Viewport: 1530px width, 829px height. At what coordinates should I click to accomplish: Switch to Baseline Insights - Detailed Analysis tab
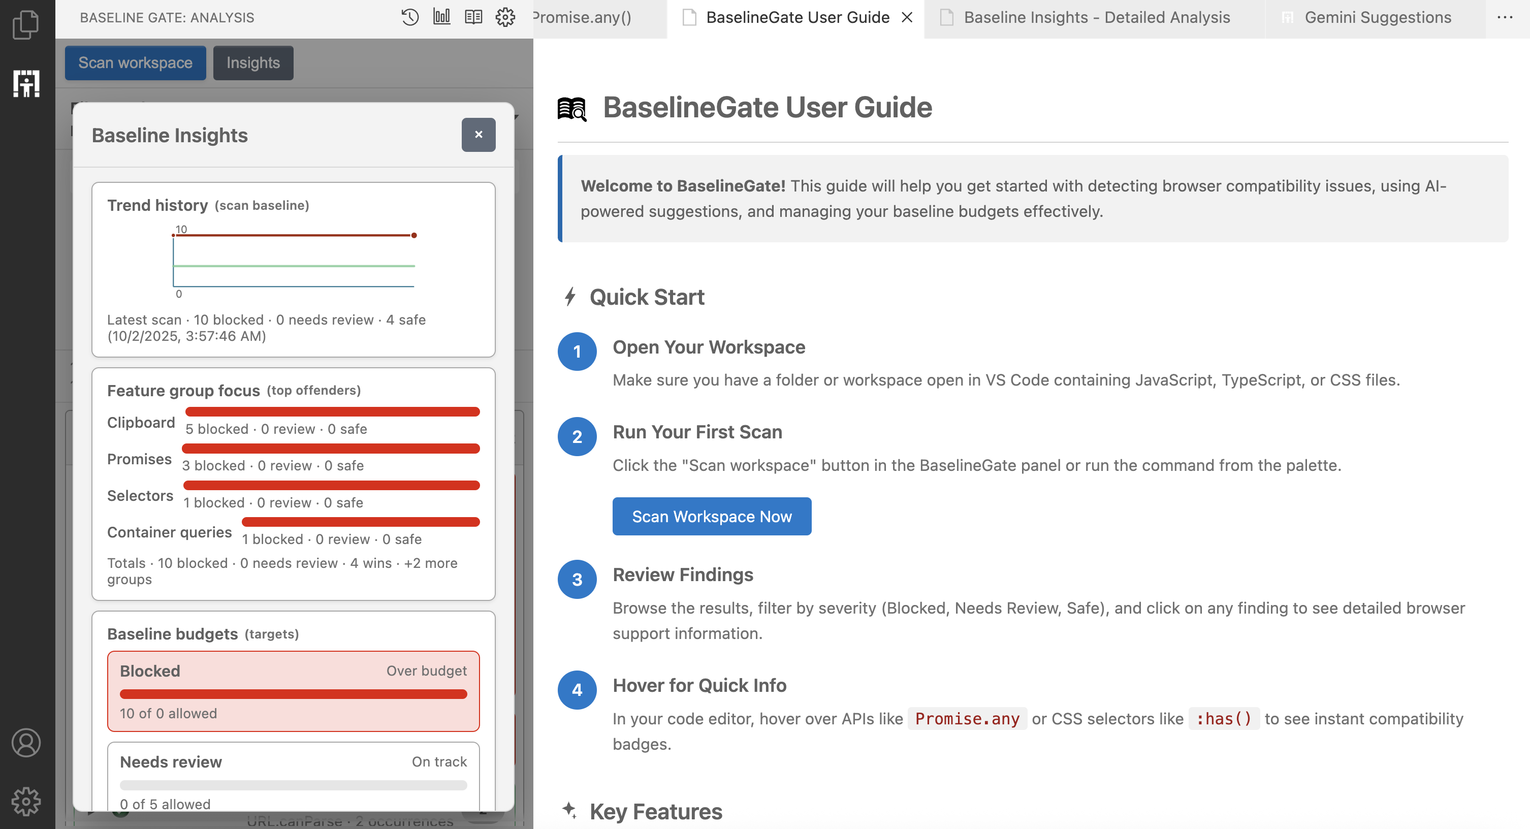point(1096,17)
